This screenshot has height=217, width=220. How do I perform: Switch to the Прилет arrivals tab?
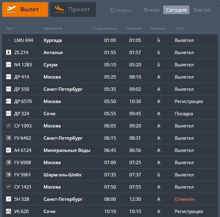pyautogui.click(x=73, y=9)
